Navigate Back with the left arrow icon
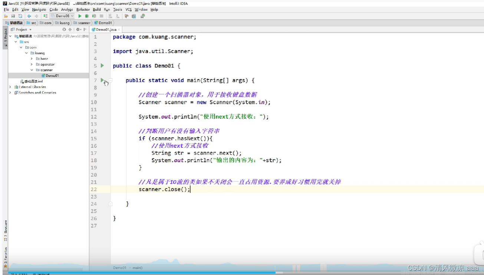 [x=29, y=16]
